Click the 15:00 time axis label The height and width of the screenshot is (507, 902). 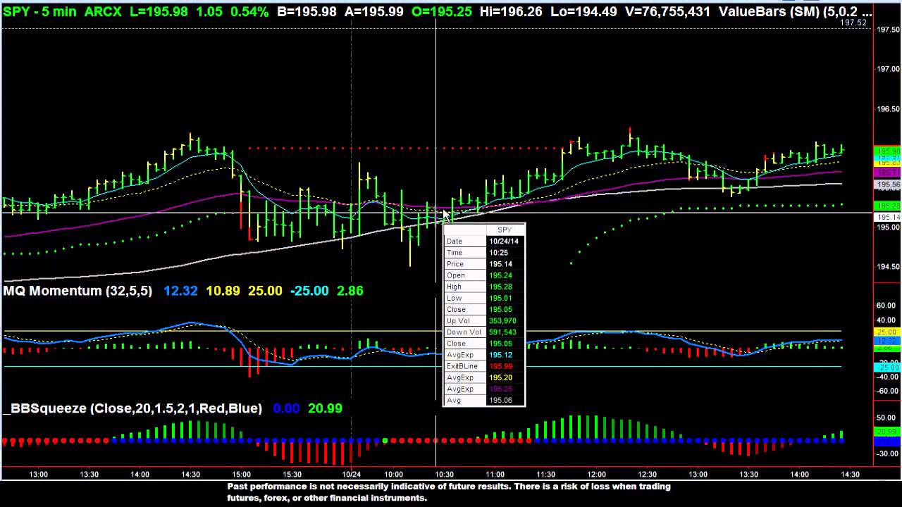pos(242,475)
